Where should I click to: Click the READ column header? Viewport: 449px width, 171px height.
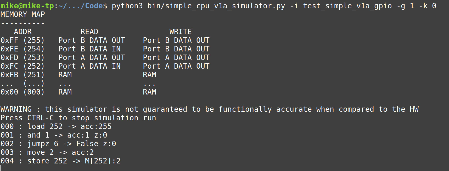click(89, 32)
